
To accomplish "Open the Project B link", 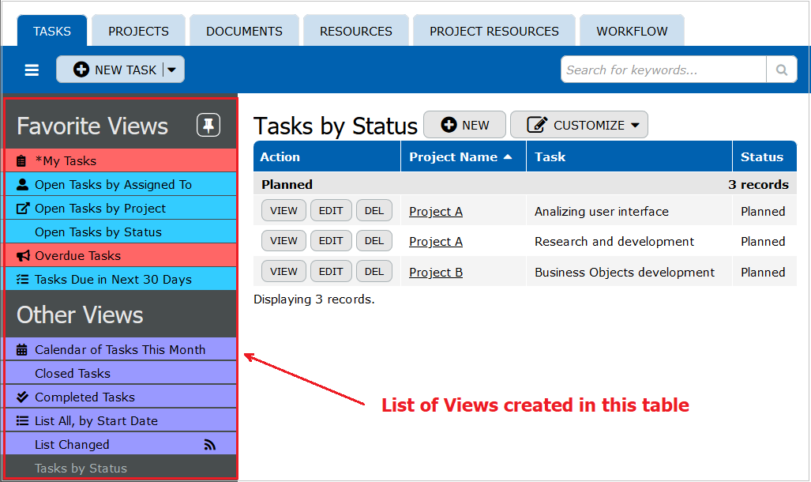I will point(435,273).
